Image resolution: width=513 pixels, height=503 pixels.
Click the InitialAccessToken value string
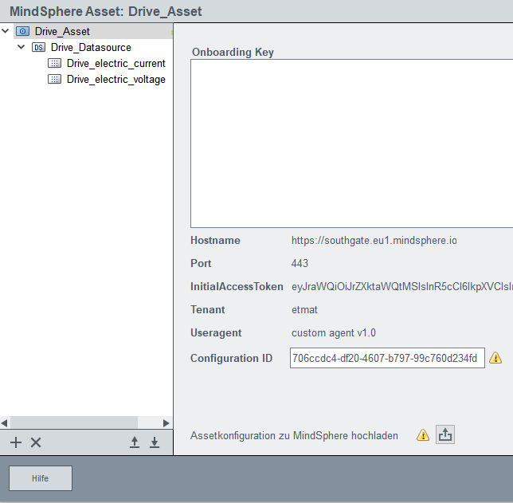(x=402, y=286)
